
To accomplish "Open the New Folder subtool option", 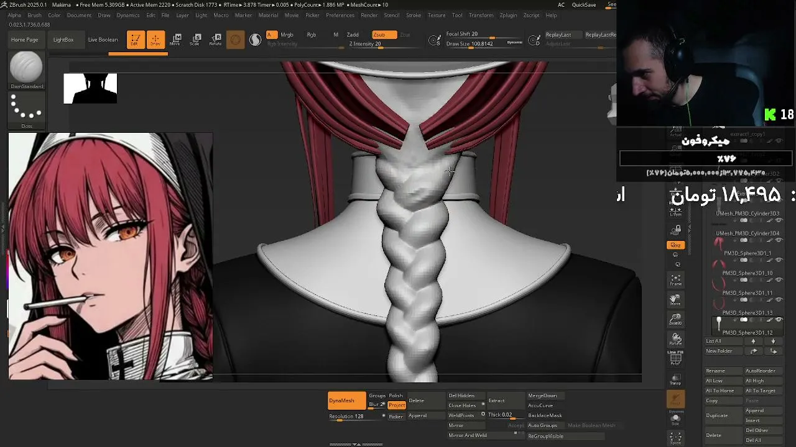I will point(719,351).
